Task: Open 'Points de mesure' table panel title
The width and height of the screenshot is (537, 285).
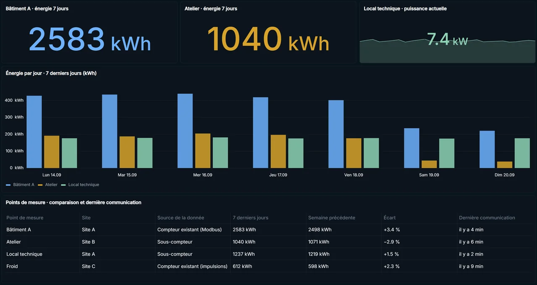Action: pyautogui.click(x=73, y=203)
